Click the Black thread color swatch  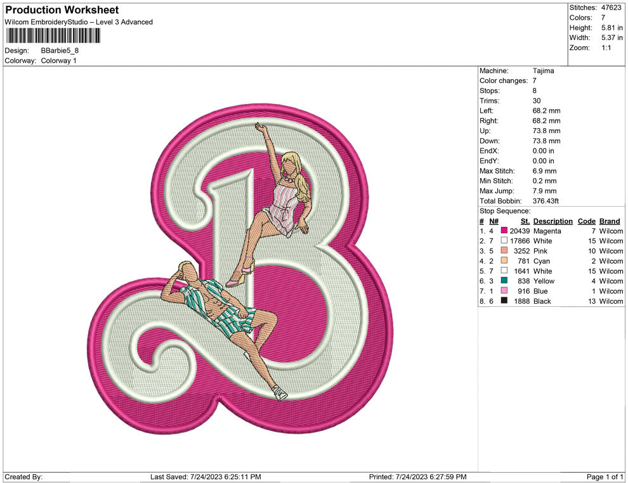(x=504, y=302)
